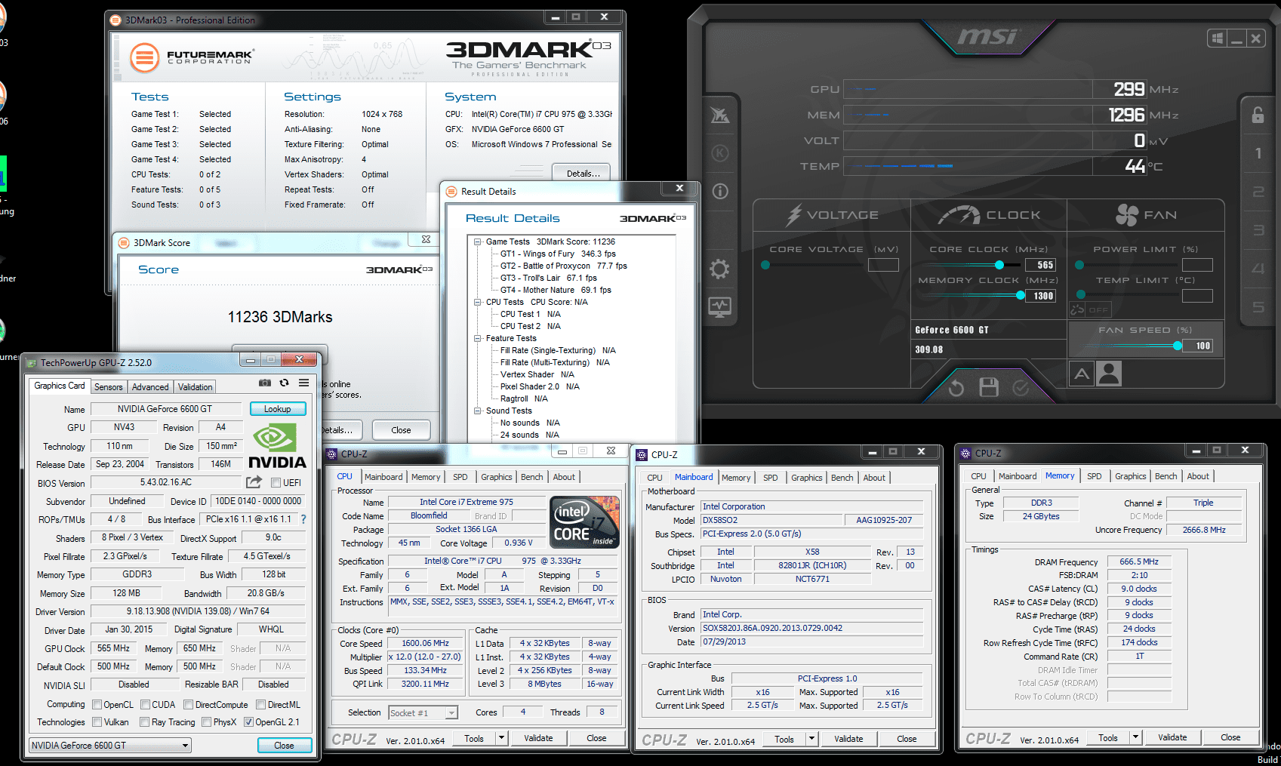Click the save profile floppy icon
The image size is (1281, 766).
[x=989, y=388]
